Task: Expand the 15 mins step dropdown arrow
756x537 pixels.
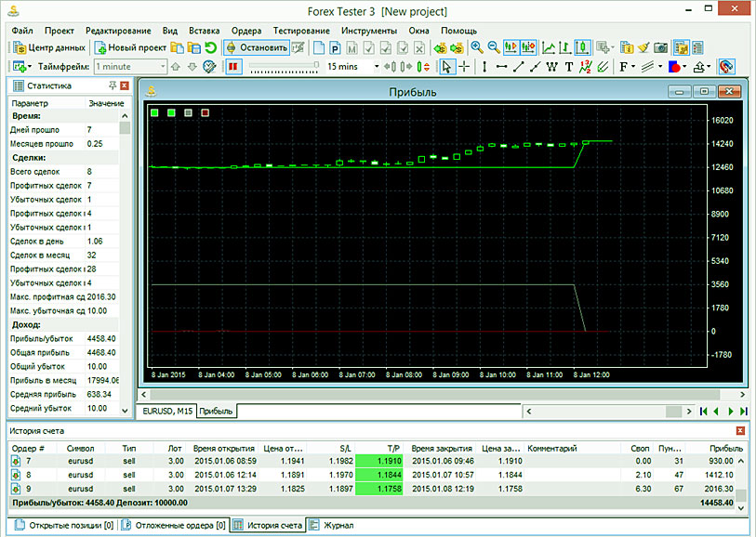Action: (x=377, y=67)
